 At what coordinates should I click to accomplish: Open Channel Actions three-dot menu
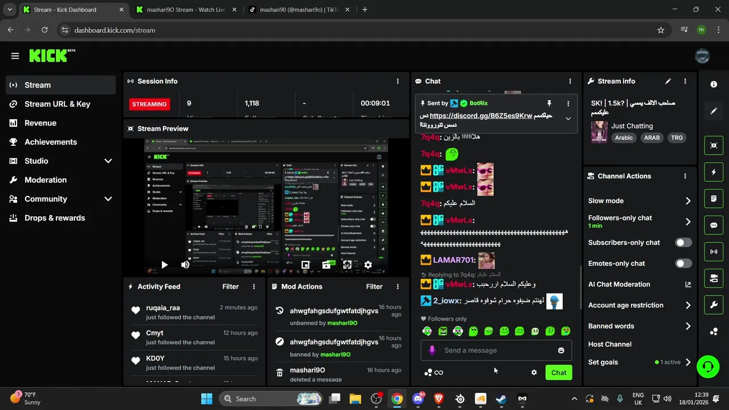[685, 177]
